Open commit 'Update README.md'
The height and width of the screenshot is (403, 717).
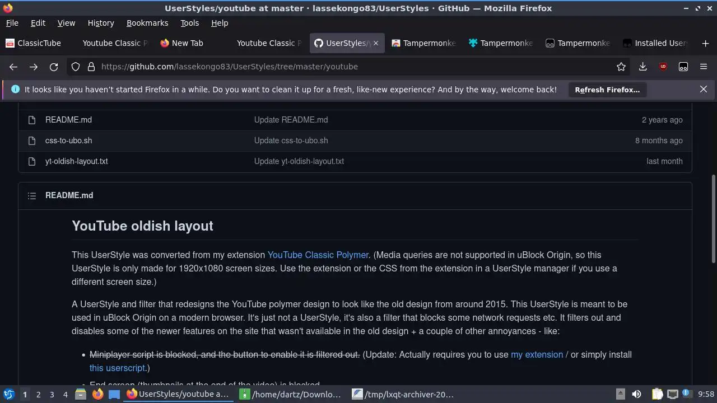click(291, 120)
